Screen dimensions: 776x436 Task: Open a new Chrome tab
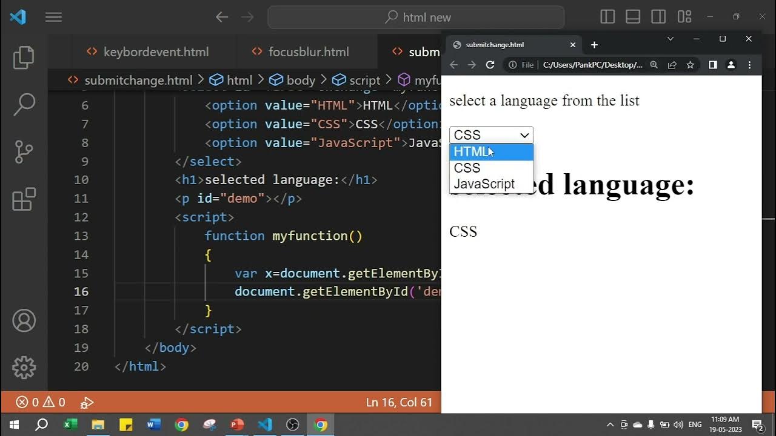tap(594, 45)
